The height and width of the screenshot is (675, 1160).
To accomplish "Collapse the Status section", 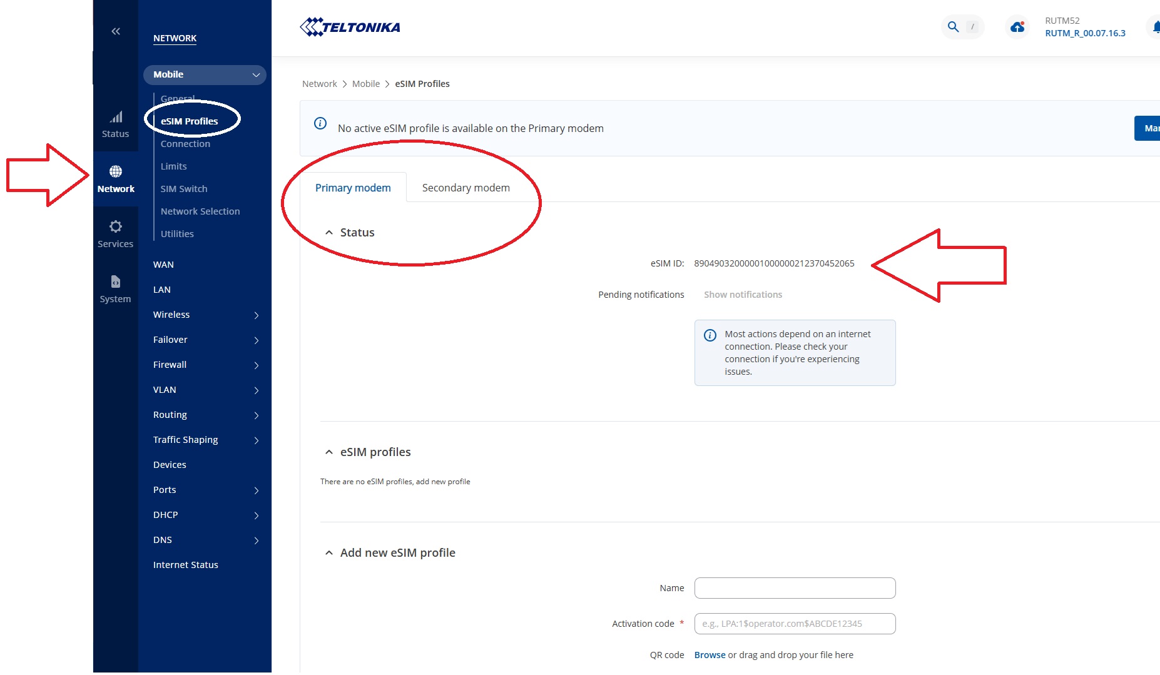I will pos(330,231).
